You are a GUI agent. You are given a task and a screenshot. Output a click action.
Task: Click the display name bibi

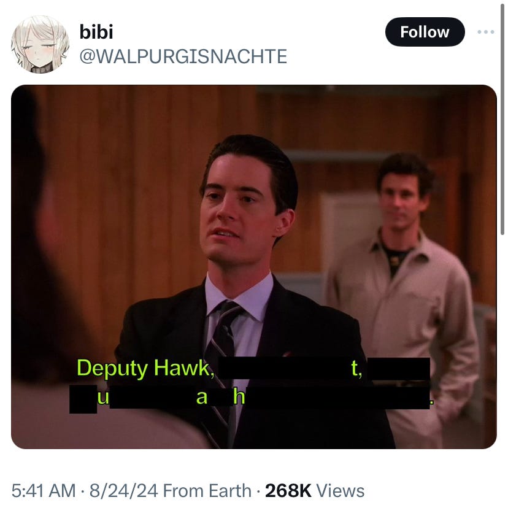96,32
